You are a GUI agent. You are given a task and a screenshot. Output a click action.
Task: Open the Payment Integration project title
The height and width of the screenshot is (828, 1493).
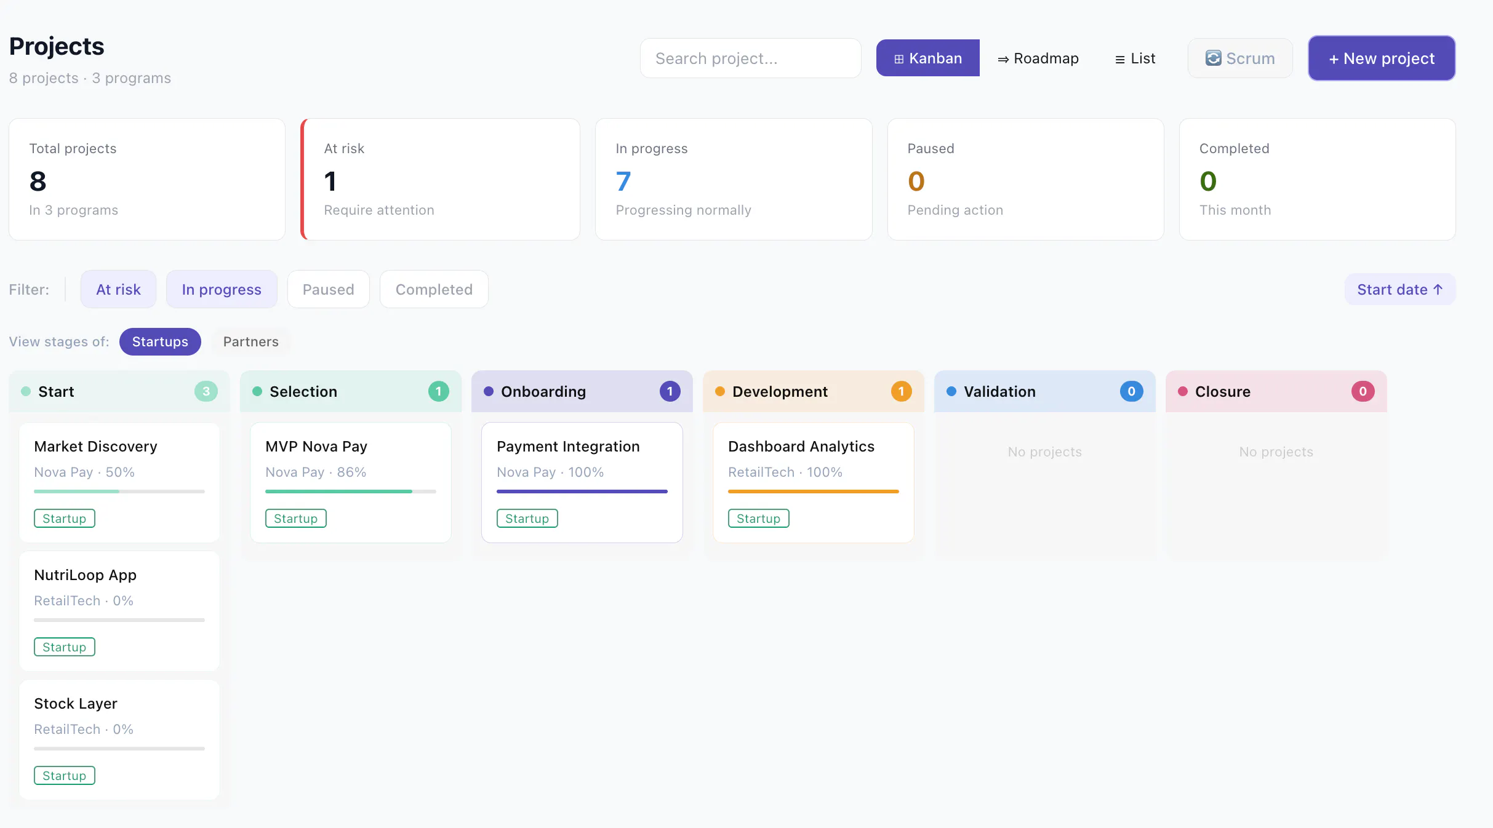coord(568,446)
